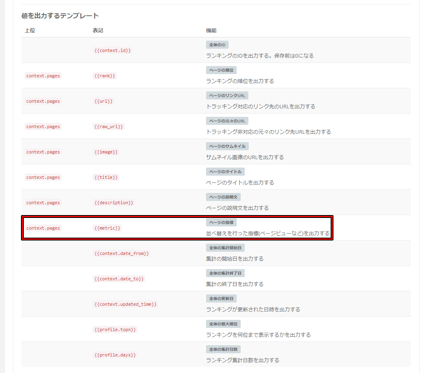Click text ランキング集計日数を出力する

[x=243, y=361]
